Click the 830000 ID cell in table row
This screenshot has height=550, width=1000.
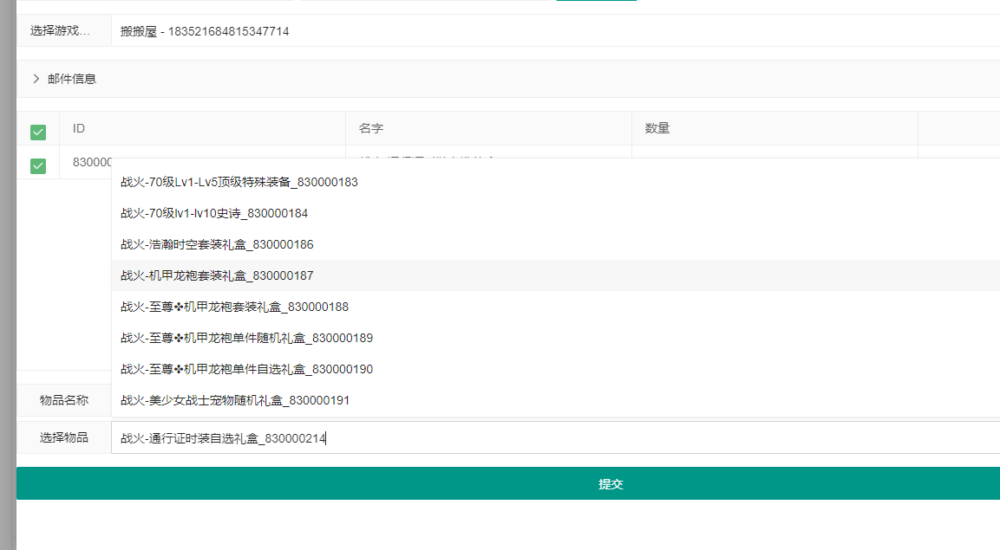pyautogui.click(x=91, y=162)
